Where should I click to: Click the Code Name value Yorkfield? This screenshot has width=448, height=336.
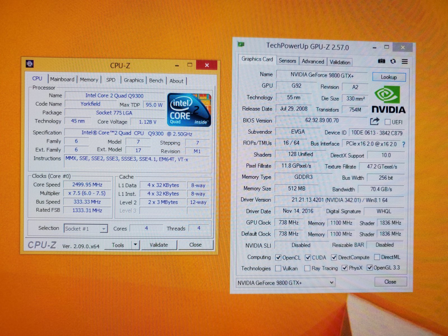(90, 104)
